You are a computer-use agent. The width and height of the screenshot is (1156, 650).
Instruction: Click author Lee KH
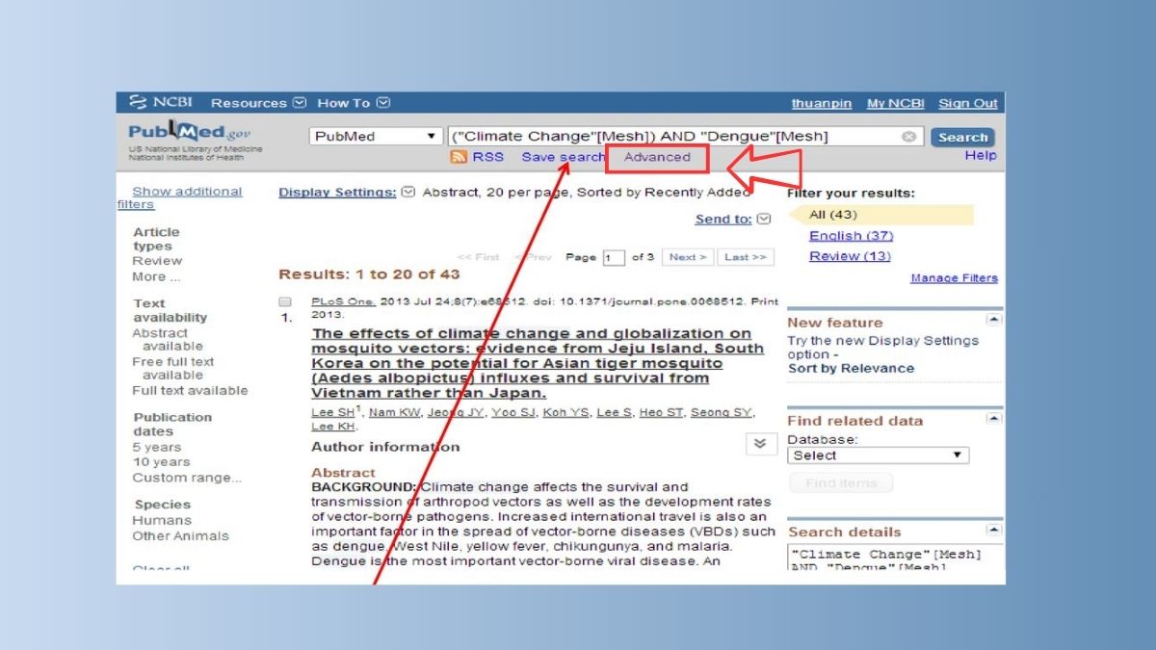[x=332, y=427]
